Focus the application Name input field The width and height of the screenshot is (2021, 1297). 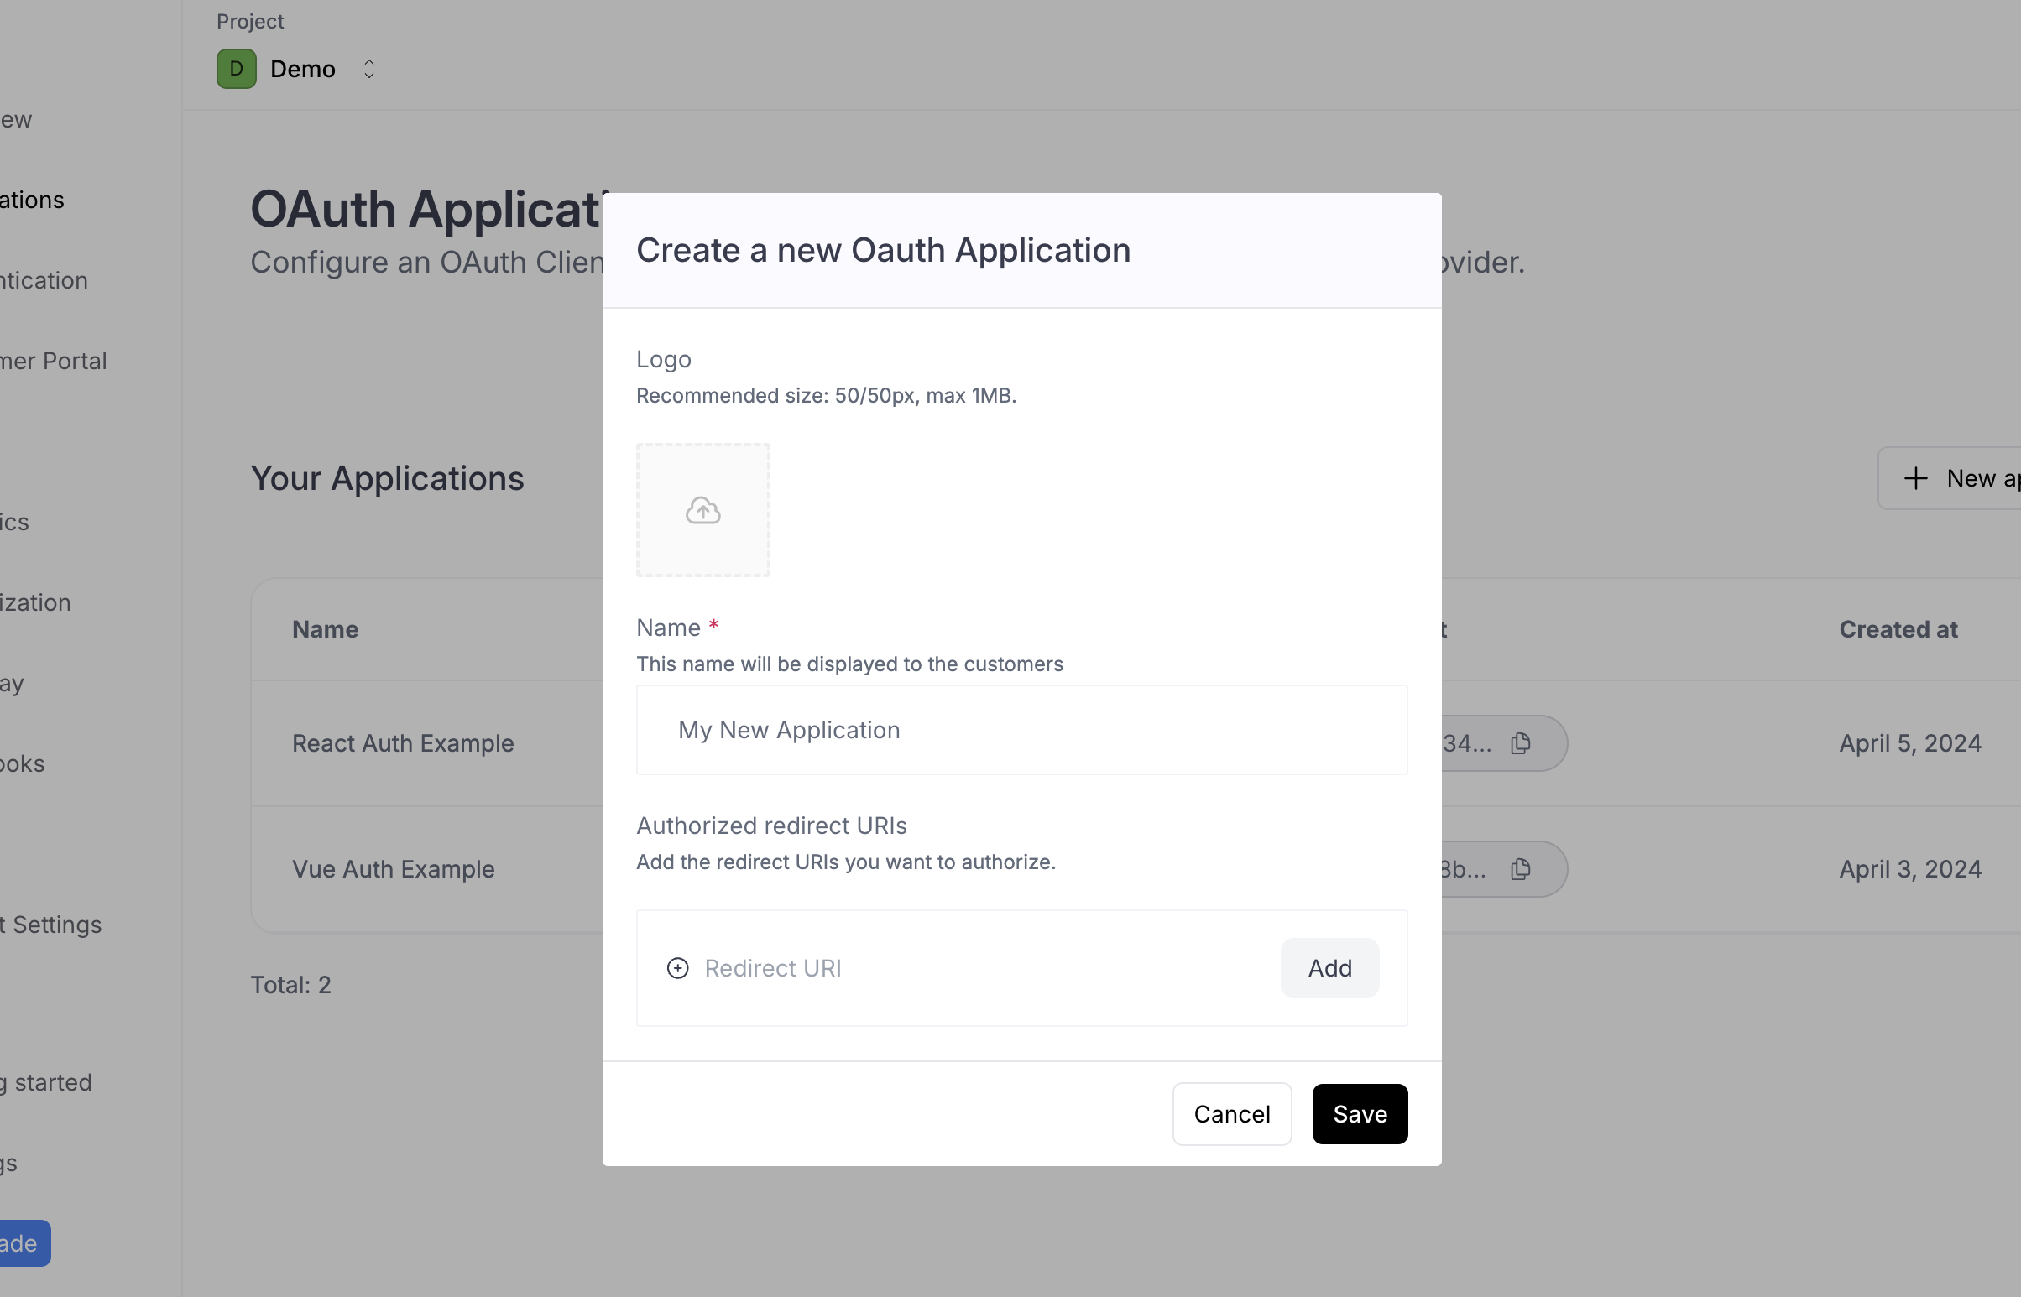pos(1021,729)
